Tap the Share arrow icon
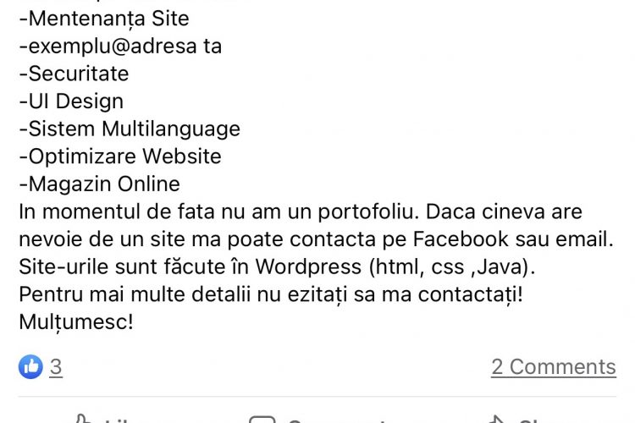The image size is (635, 423). [497, 419]
